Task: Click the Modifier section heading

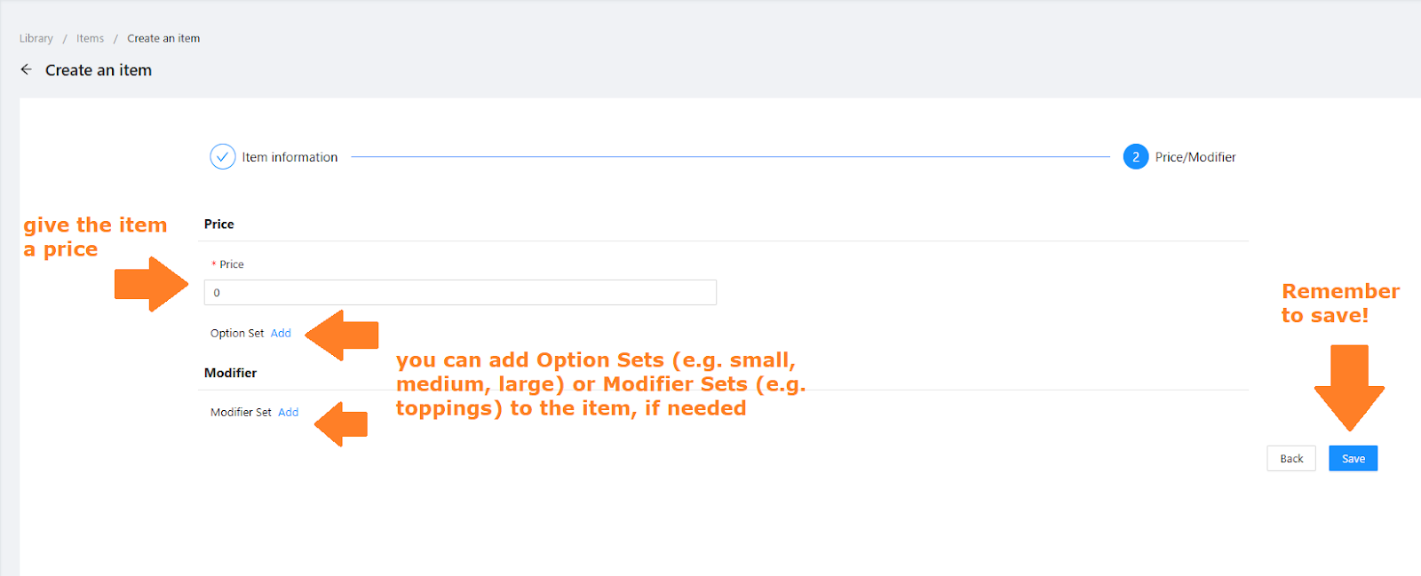Action: point(230,373)
